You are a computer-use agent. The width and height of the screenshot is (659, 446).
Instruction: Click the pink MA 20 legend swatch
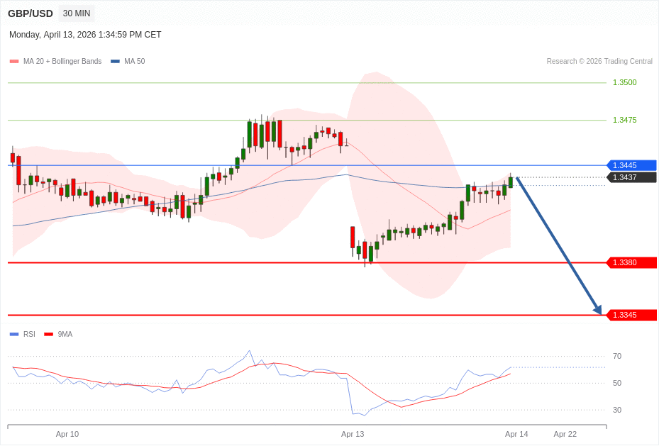[14, 62]
